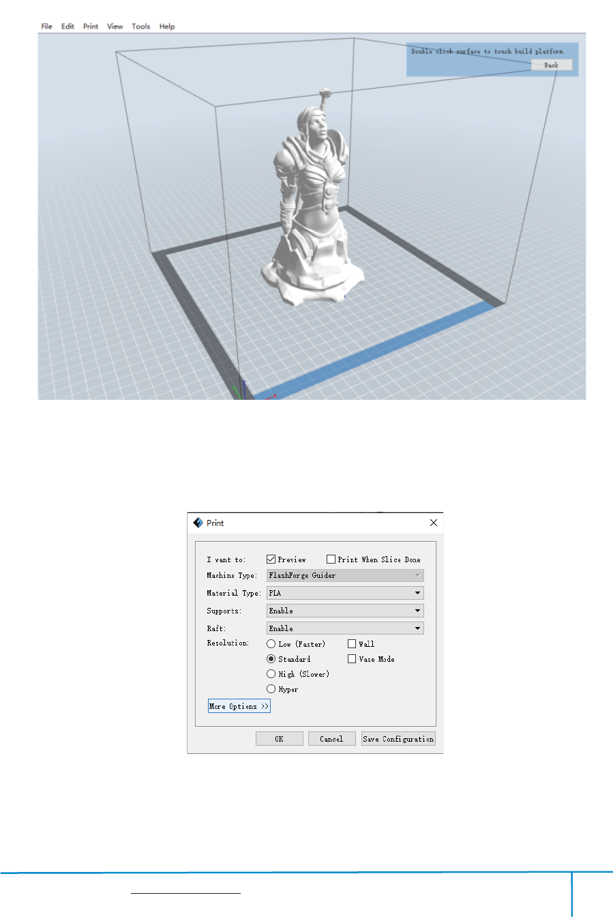Open the Print menu
Viewport: 613px width, 917px height.
tap(91, 27)
